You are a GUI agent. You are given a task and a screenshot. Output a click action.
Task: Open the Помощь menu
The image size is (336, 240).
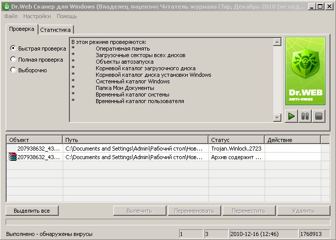pos(67,16)
